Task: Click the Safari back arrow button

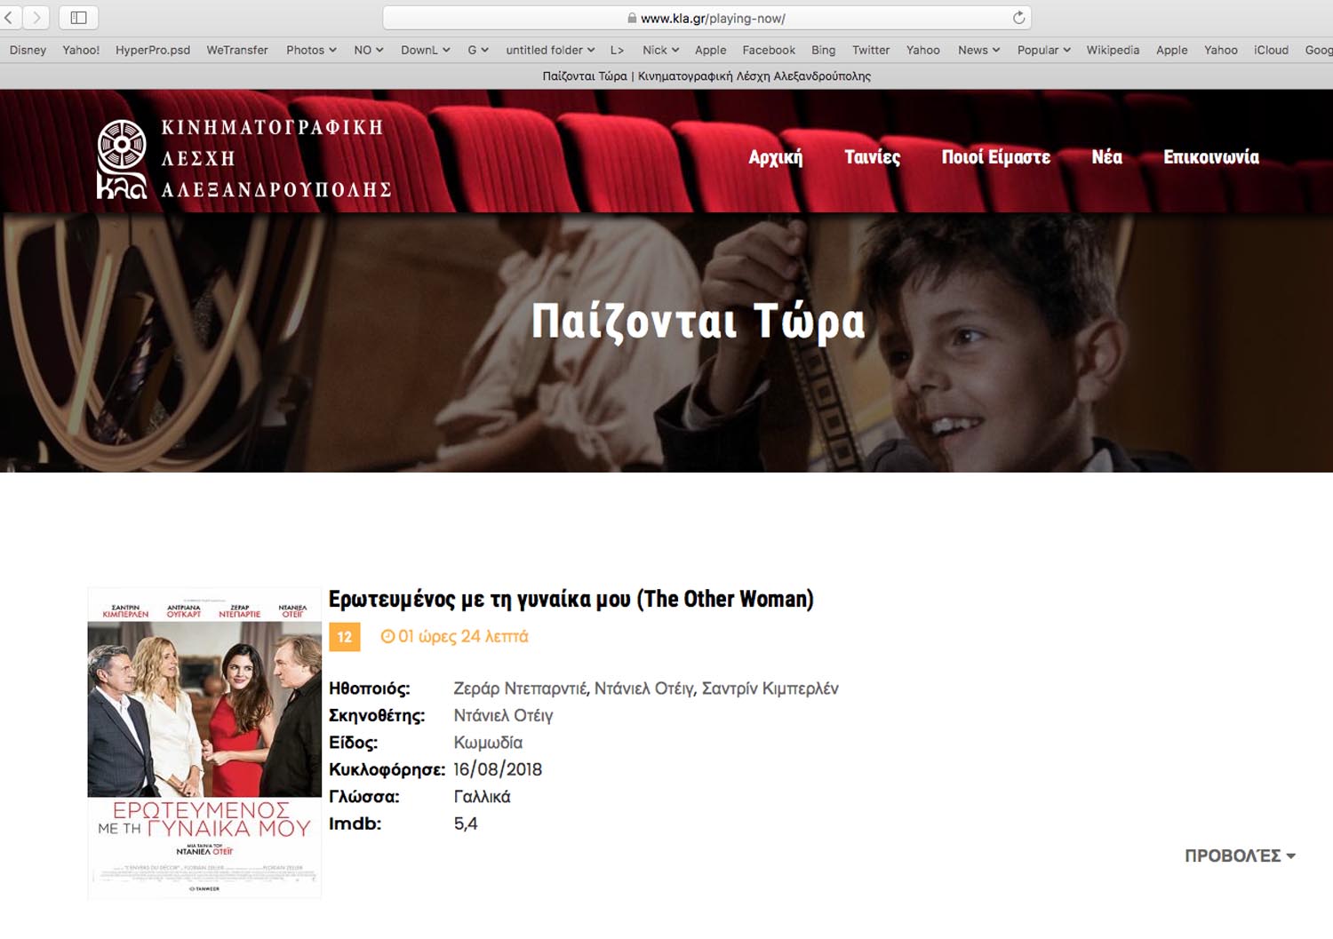Action: tap(9, 18)
